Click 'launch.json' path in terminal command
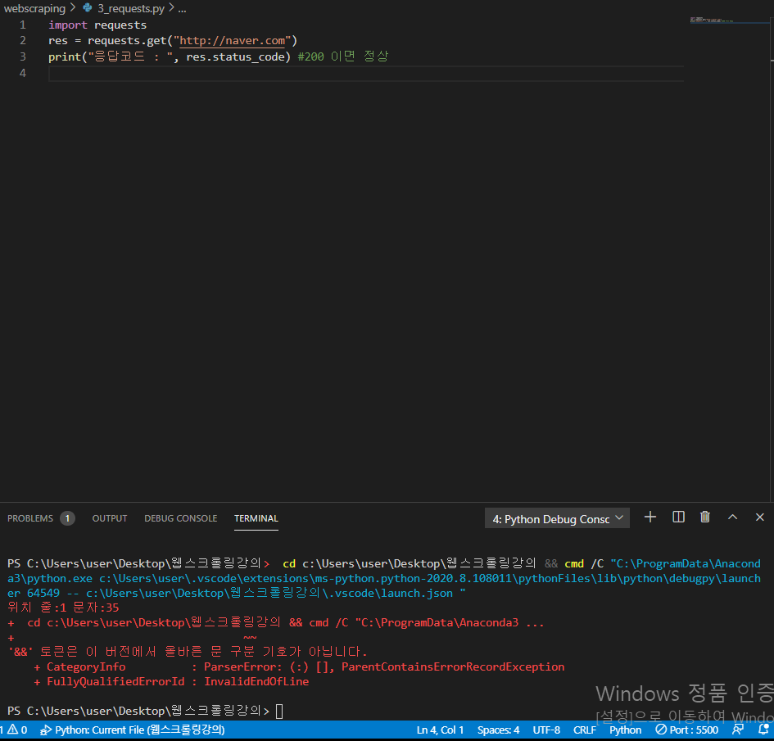Screen dimensions: 774x741 (417, 593)
